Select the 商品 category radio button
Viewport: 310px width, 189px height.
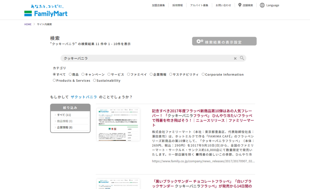[70, 74]
